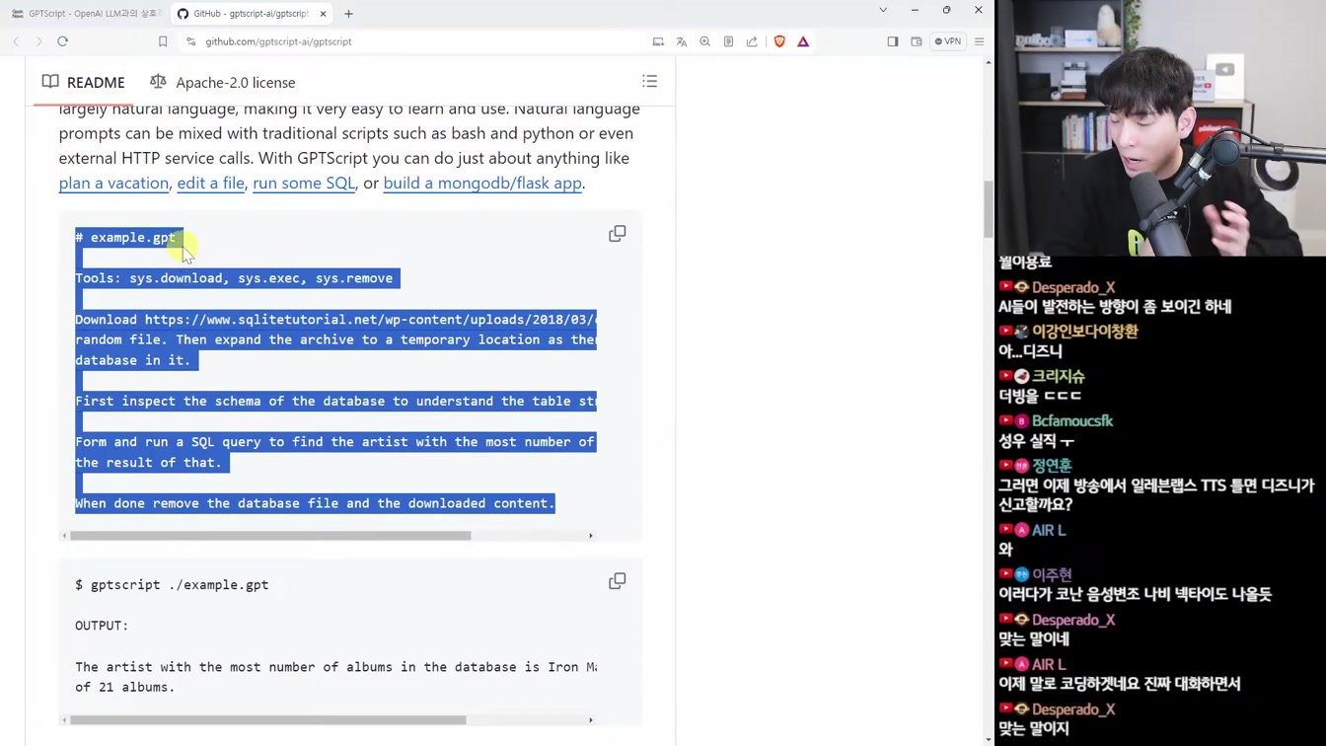
Task: Close the GitHub gptscript tab
Action: point(323,14)
